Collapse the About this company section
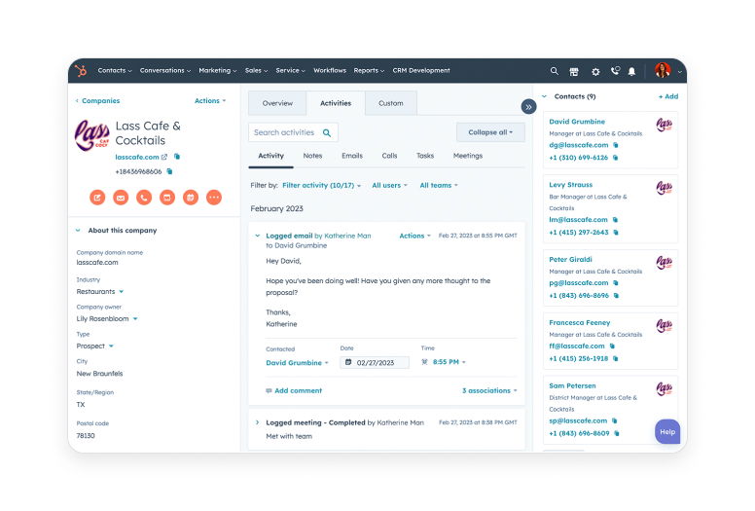The width and height of the screenshot is (755, 511). (x=78, y=231)
